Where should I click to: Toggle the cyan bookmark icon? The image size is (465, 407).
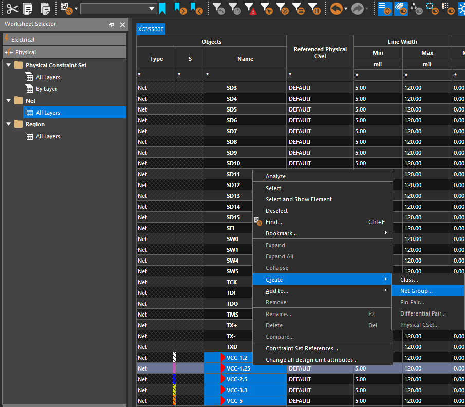click(162, 8)
